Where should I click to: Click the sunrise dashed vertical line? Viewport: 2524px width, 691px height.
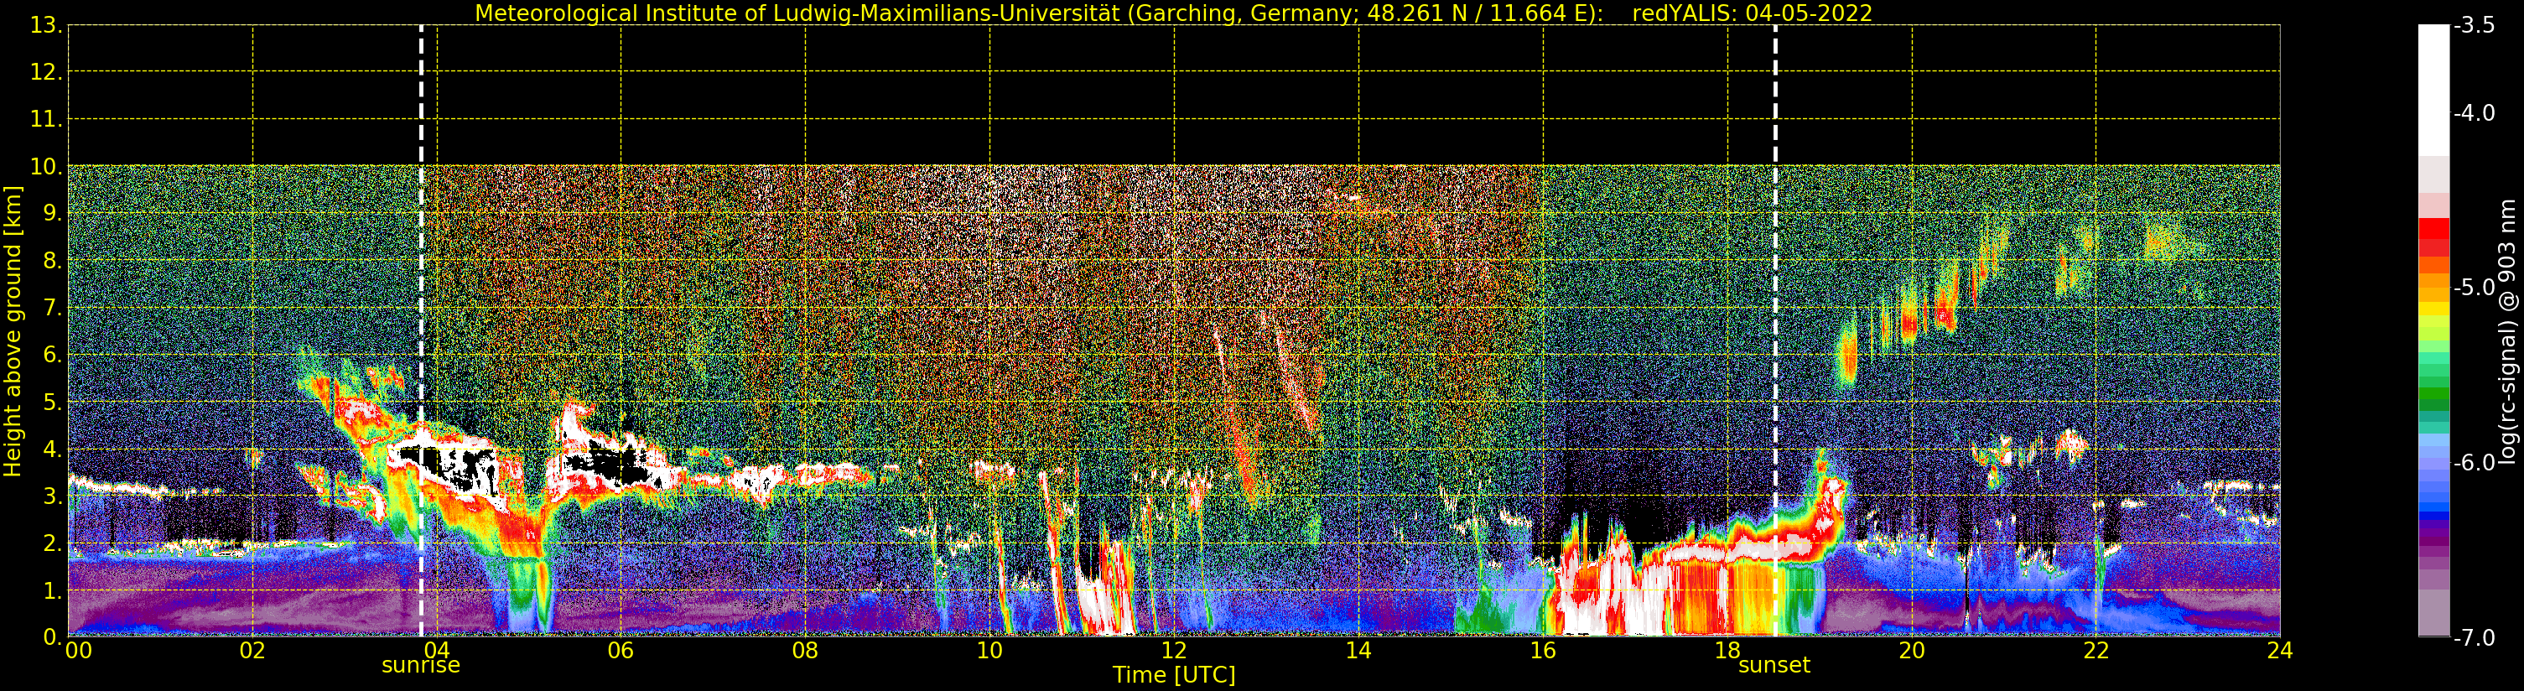point(421,330)
